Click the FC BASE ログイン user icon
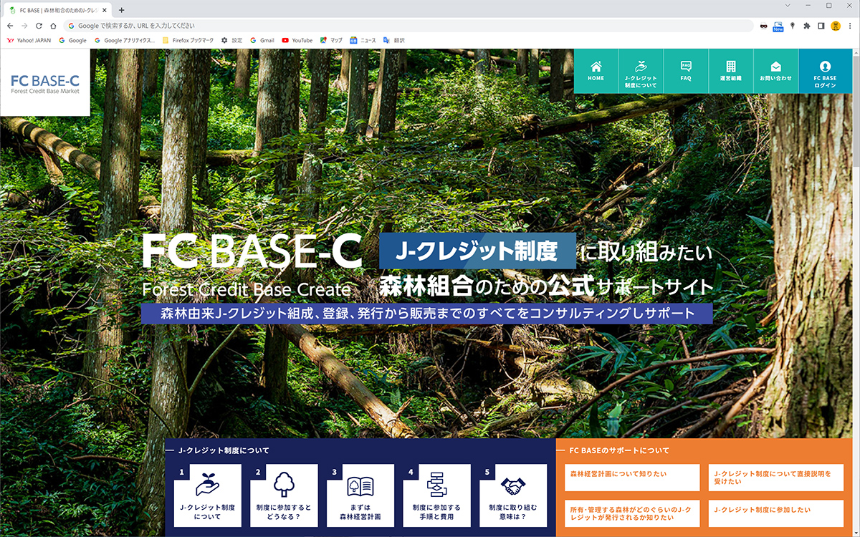Image resolution: width=860 pixels, height=537 pixels. pos(825,67)
